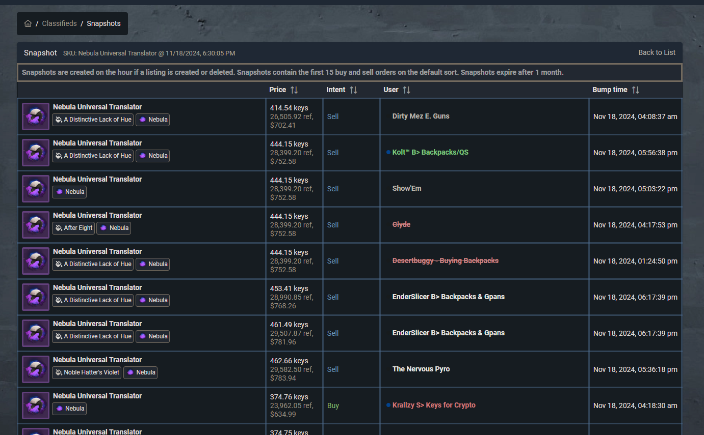The image size is (704, 435).
Task: Select Distinctive Lack of Hue tag in Dirty Mez row
Action: (x=93, y=120)
